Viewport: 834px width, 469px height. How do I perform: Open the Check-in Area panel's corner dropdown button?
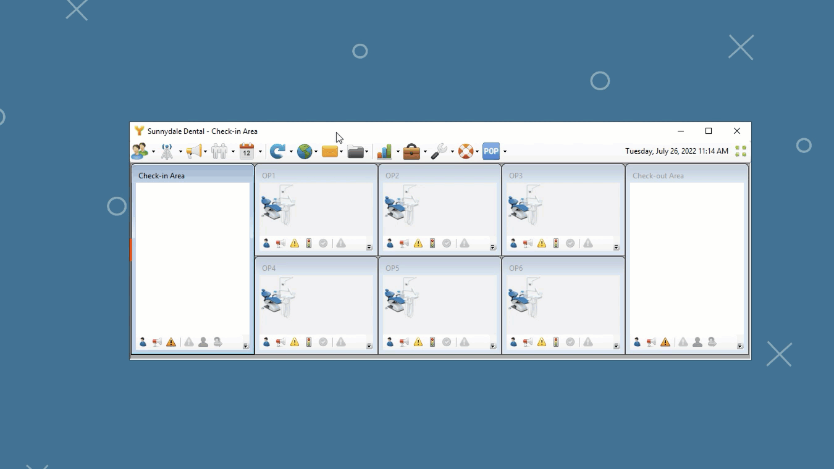pos(246,346)
